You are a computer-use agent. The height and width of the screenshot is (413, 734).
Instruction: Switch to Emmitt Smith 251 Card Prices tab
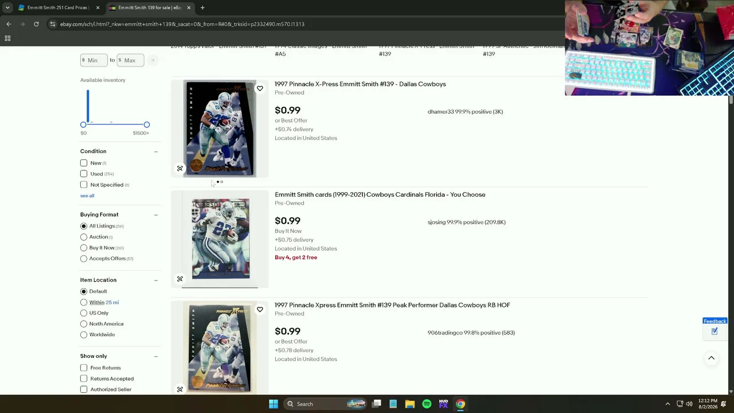pos(58,7)
